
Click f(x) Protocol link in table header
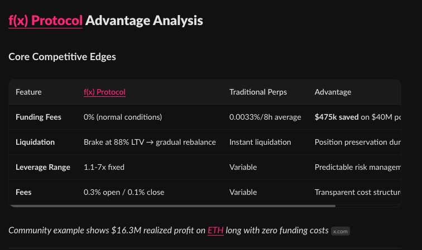104,92
